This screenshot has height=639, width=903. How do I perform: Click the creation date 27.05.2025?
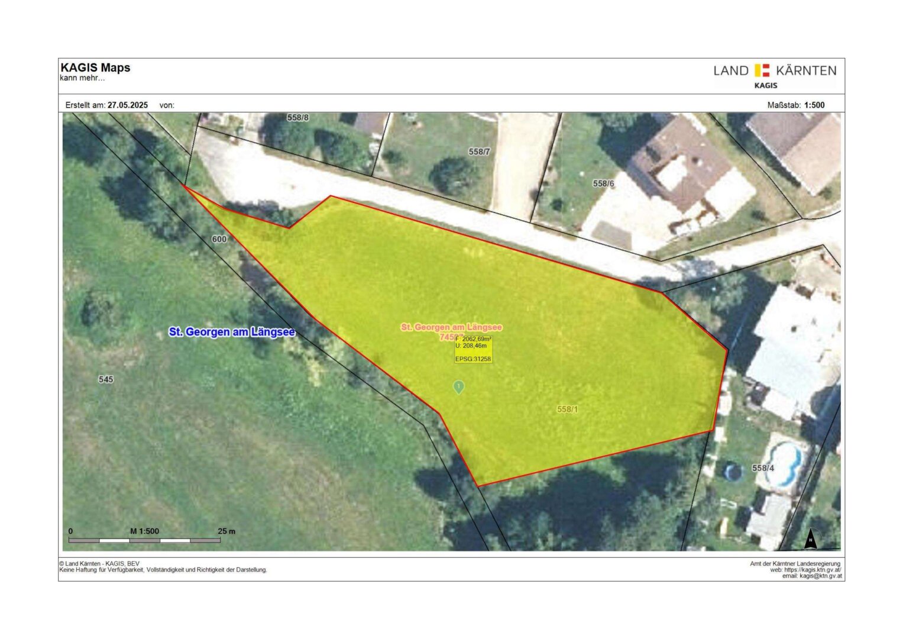point(128,105)
